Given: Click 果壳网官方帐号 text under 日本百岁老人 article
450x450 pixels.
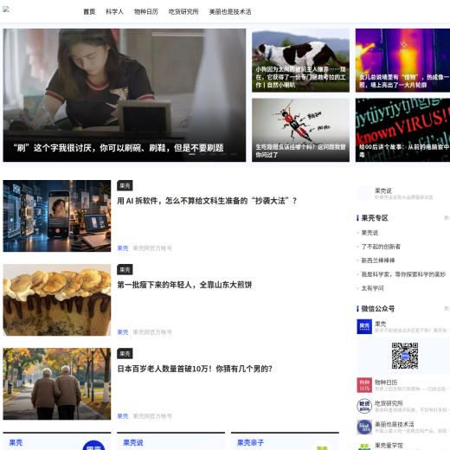Looking at the screenshot, I should point(152,416).
